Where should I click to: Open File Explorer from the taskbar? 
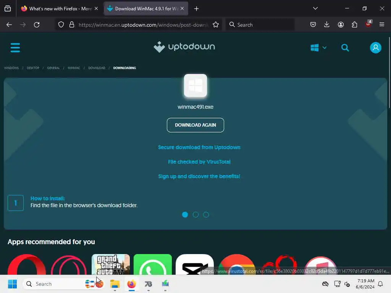point(115,284)
